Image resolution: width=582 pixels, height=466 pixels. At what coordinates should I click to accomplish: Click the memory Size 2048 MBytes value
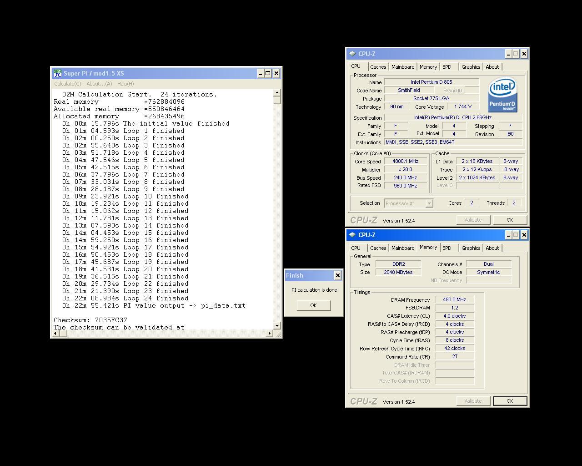pyautogui.click(x=399, y=272)
